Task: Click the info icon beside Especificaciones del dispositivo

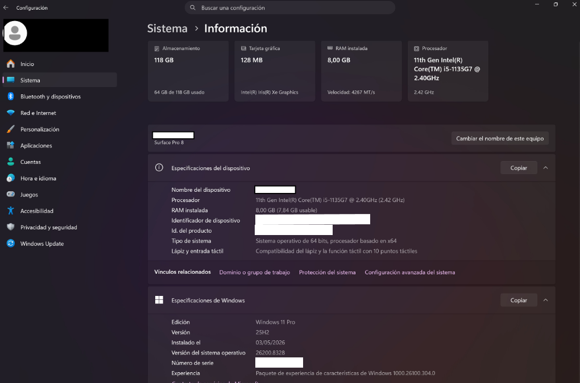Action: pyautogui.click(x=159, y=168)
